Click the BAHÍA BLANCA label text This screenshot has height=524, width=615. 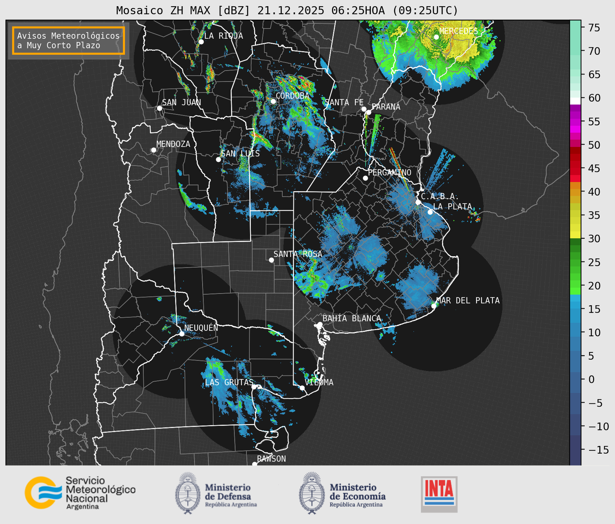coord(352,318)
